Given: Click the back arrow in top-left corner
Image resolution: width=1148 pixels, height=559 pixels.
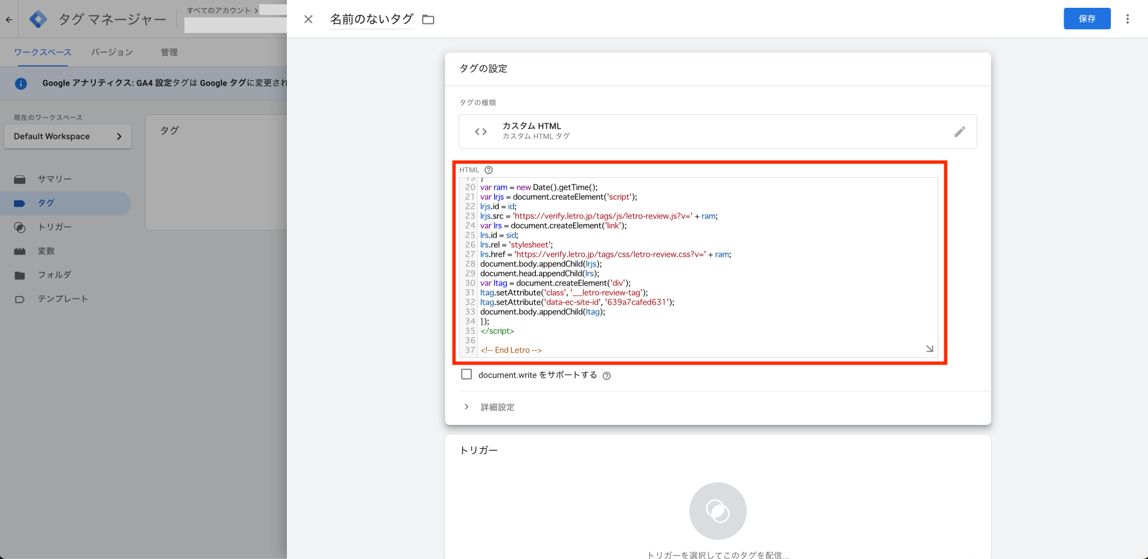Looking at the screenshot, I should coord(9,19).
